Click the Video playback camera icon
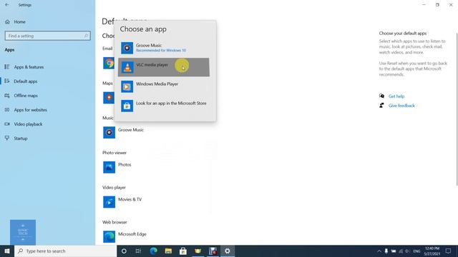Screen dimensions: 458x257 [7, 124]
